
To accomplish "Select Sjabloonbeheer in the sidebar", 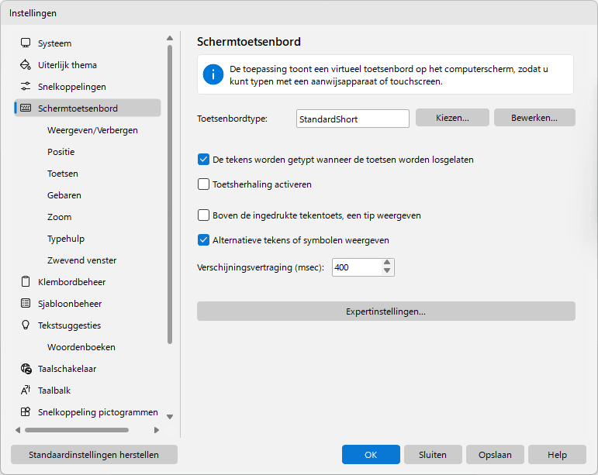I will coord(88,304).
